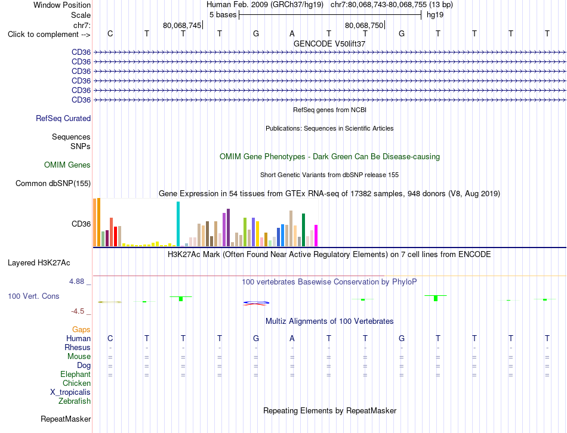The width and height of the screenshot is (567, 433).
Task: Click the Scale track label
Action: [81, 15]
